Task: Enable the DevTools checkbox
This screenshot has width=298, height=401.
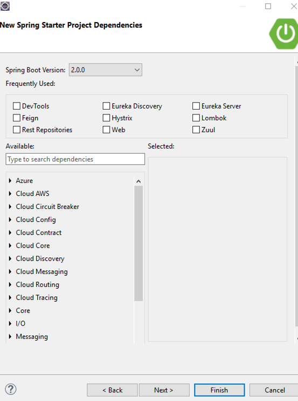Action: [x=17, y=106]
